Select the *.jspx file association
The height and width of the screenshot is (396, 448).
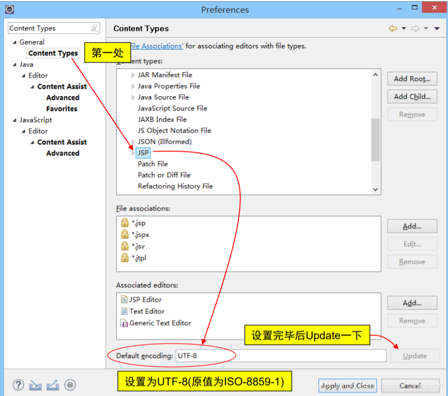tap(140, 234)
